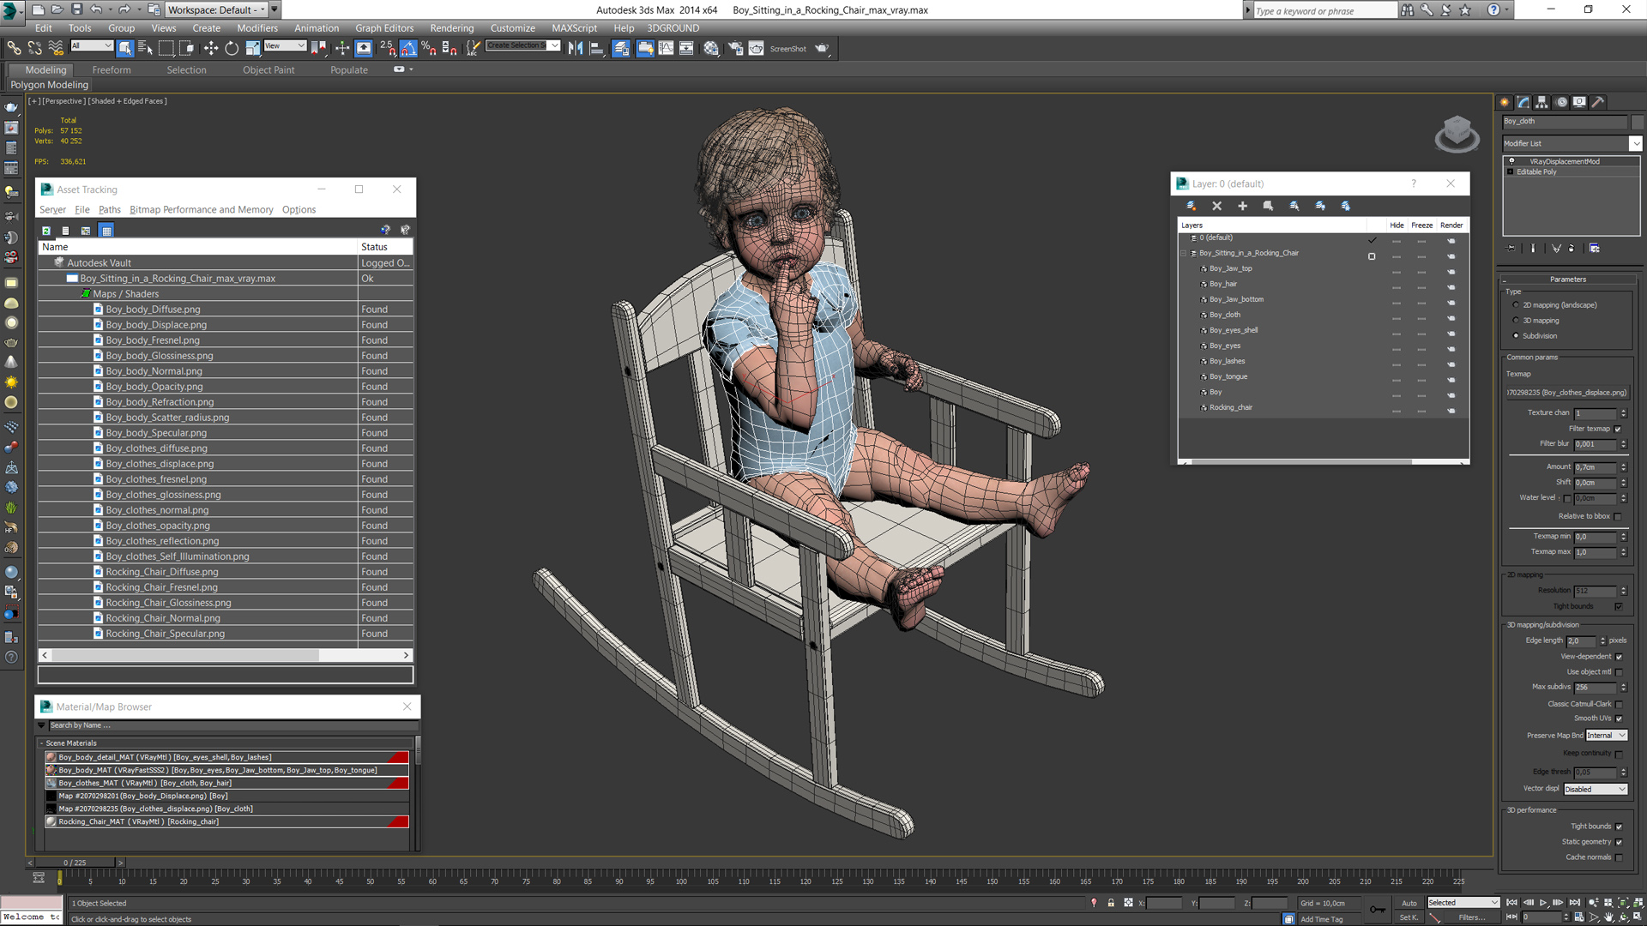Toggle the View-dependent checkbox
The height and width of the screenshot is (926, 1647).
(1619, 657)
